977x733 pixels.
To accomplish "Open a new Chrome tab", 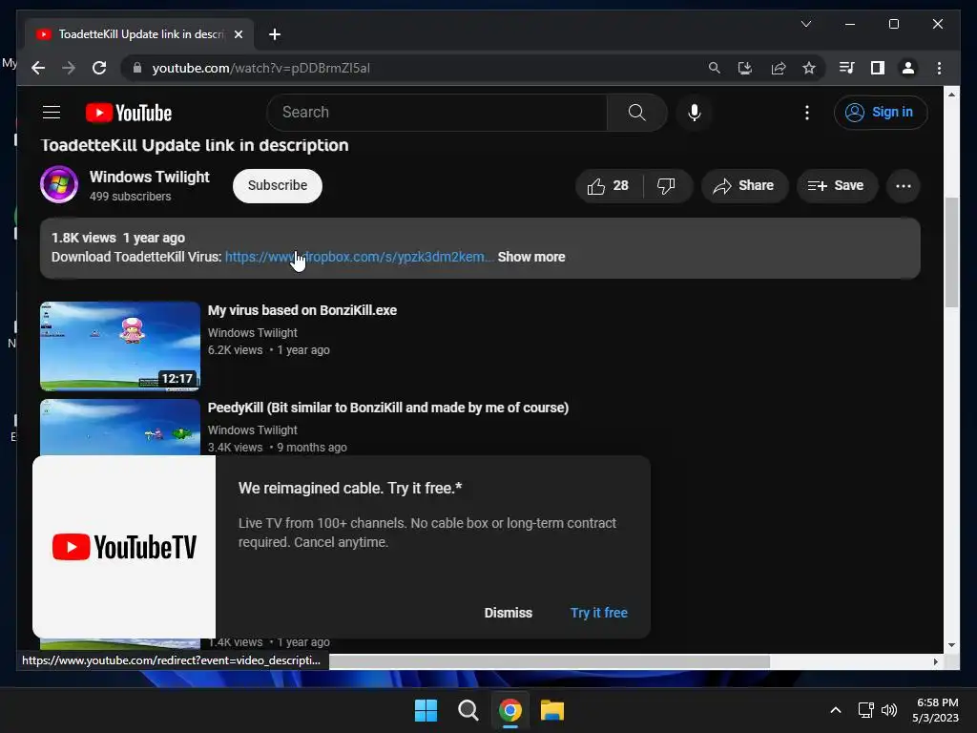I will click(x=275, y=34).
